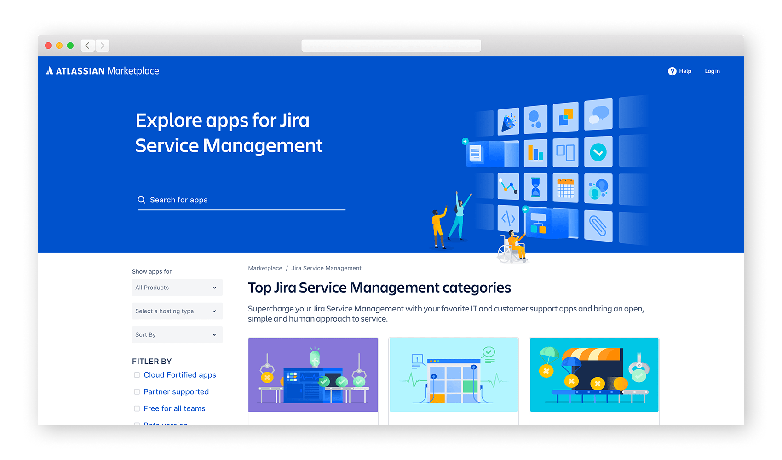Click Free for all teams label
Screen dimensions: 782x460
click(174, 408)
